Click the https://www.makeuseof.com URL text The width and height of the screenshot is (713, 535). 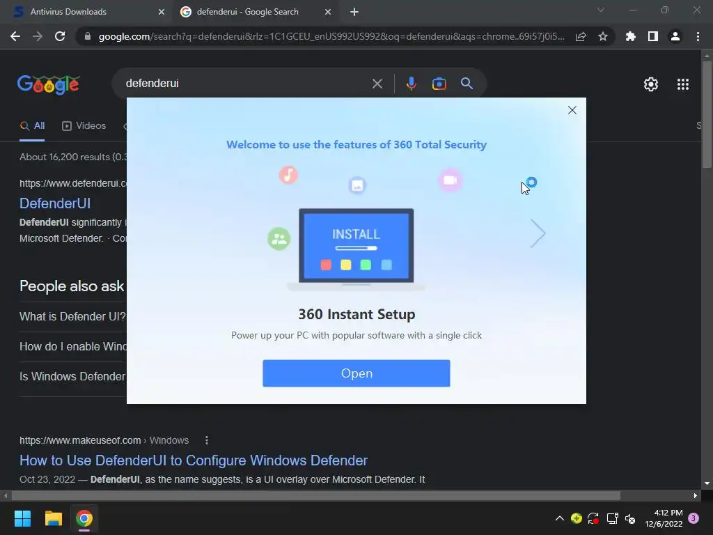(80, 440)
